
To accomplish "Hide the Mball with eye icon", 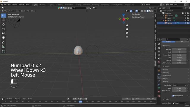I will 185,21.
